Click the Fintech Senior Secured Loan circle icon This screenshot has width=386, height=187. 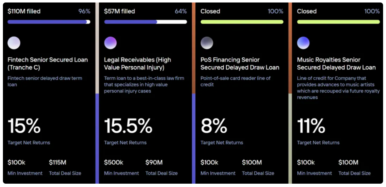[x=14, y=43]
